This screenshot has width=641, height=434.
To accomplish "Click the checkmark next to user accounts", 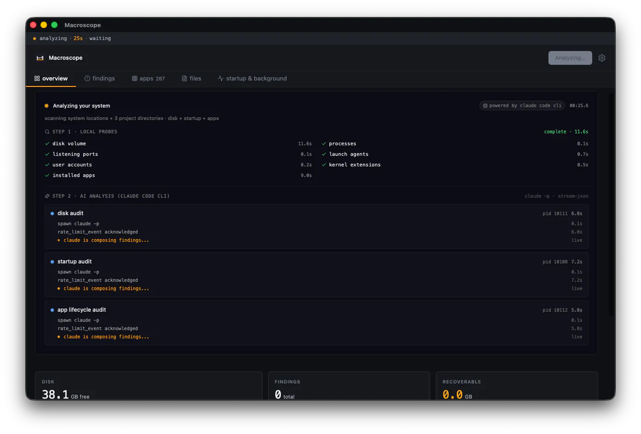I will point(47,165).
